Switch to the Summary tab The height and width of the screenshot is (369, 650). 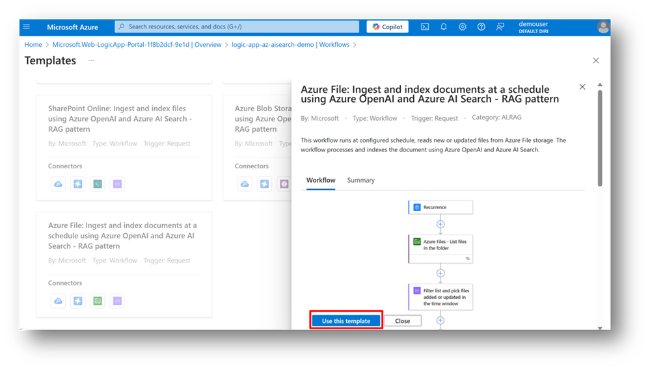(360, 181)
